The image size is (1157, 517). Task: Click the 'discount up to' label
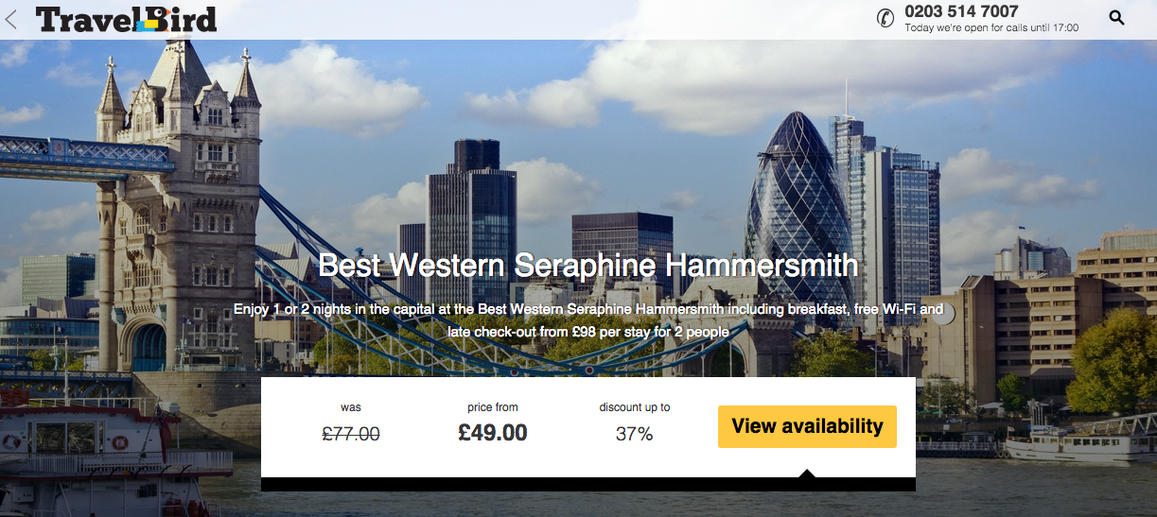[x=635, y=407]
